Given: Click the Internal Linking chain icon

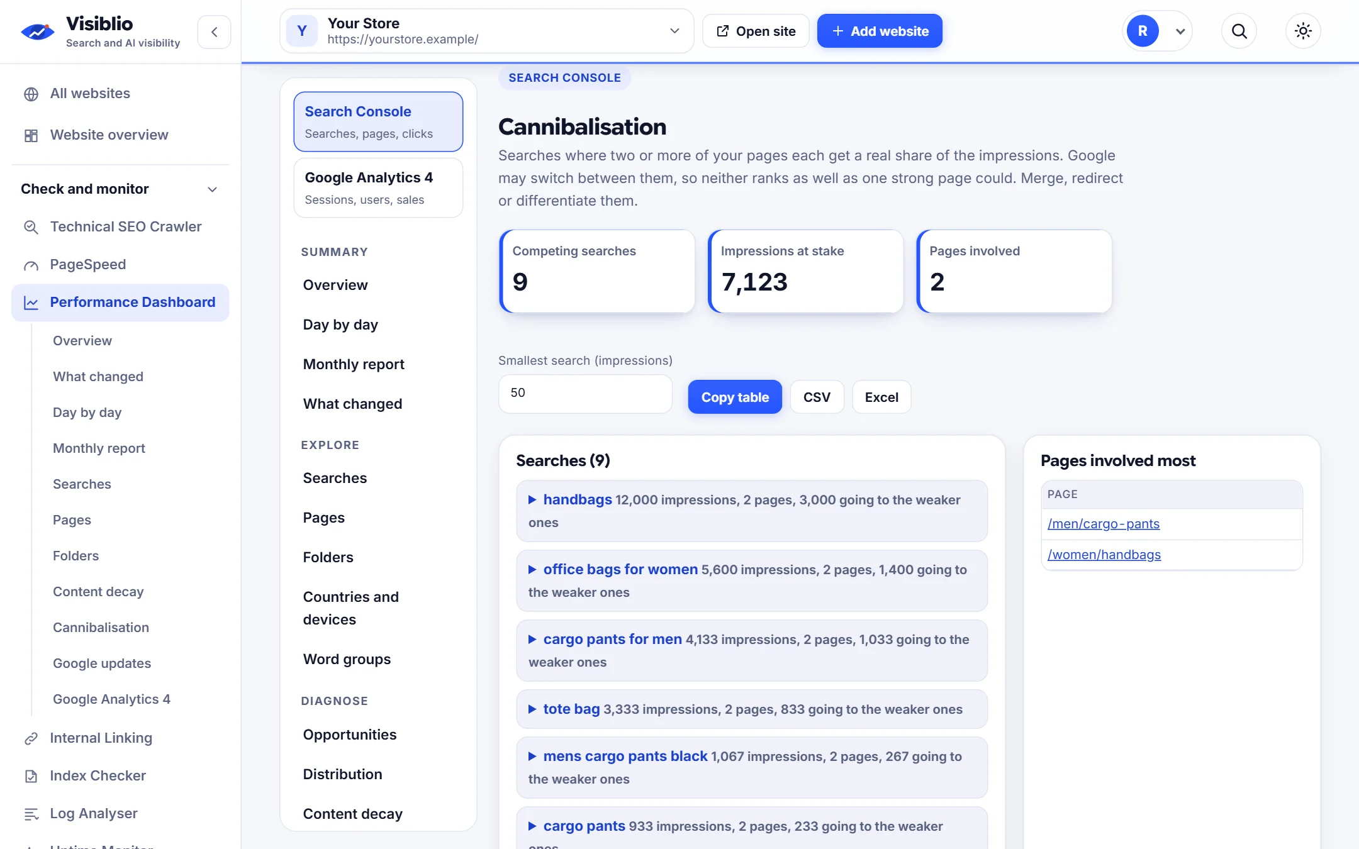Looking at the screenshot, I should (x=31, y=738).
